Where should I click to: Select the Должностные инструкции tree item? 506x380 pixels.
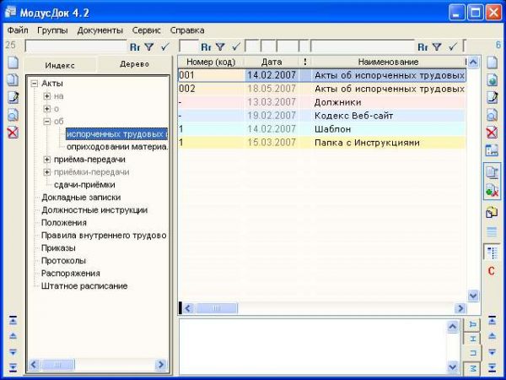pyautogui.click(x=94, y=209)
